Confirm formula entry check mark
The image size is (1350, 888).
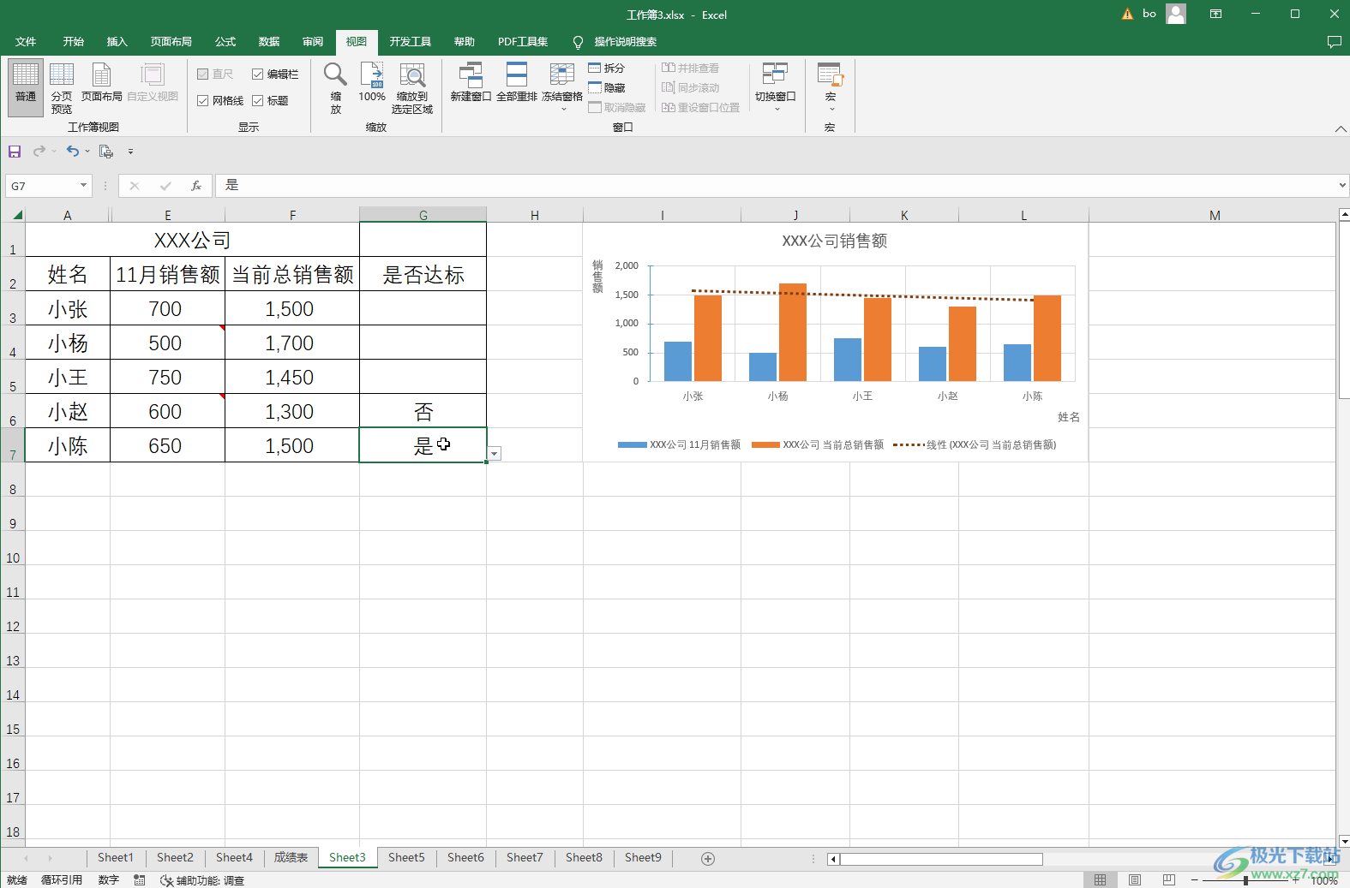(165, 186)
